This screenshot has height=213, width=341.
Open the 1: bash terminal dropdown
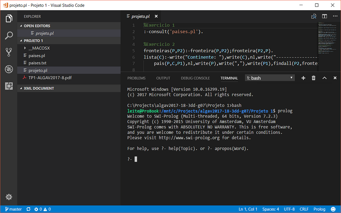pos(270,78)
